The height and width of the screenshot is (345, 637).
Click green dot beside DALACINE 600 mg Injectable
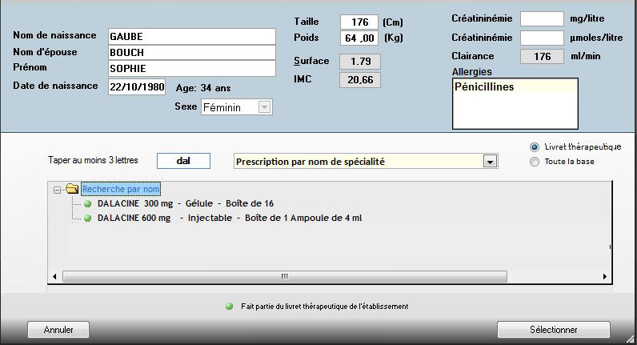[87, 219]
